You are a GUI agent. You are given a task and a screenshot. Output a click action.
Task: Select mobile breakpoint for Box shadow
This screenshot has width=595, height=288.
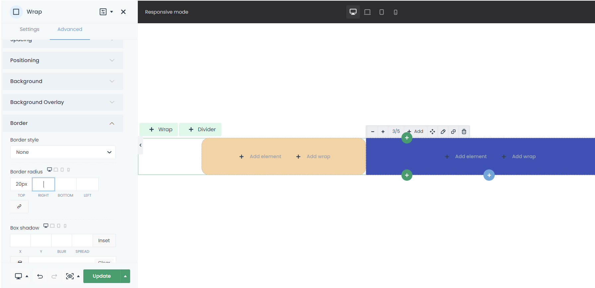point(65,226)
